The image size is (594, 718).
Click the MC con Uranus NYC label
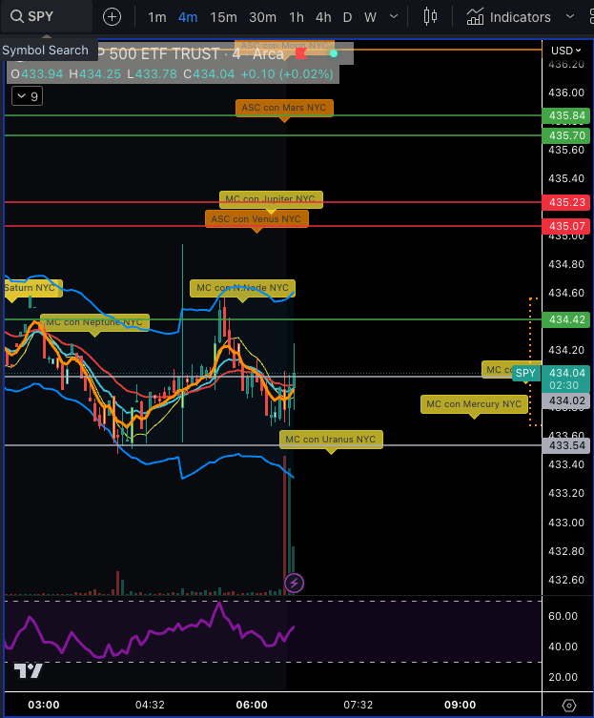(331, 440)
